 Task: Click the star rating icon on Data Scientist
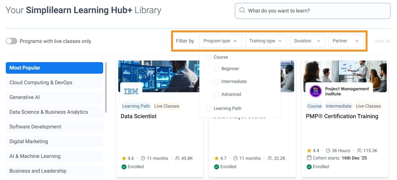(x=124, y=158)
